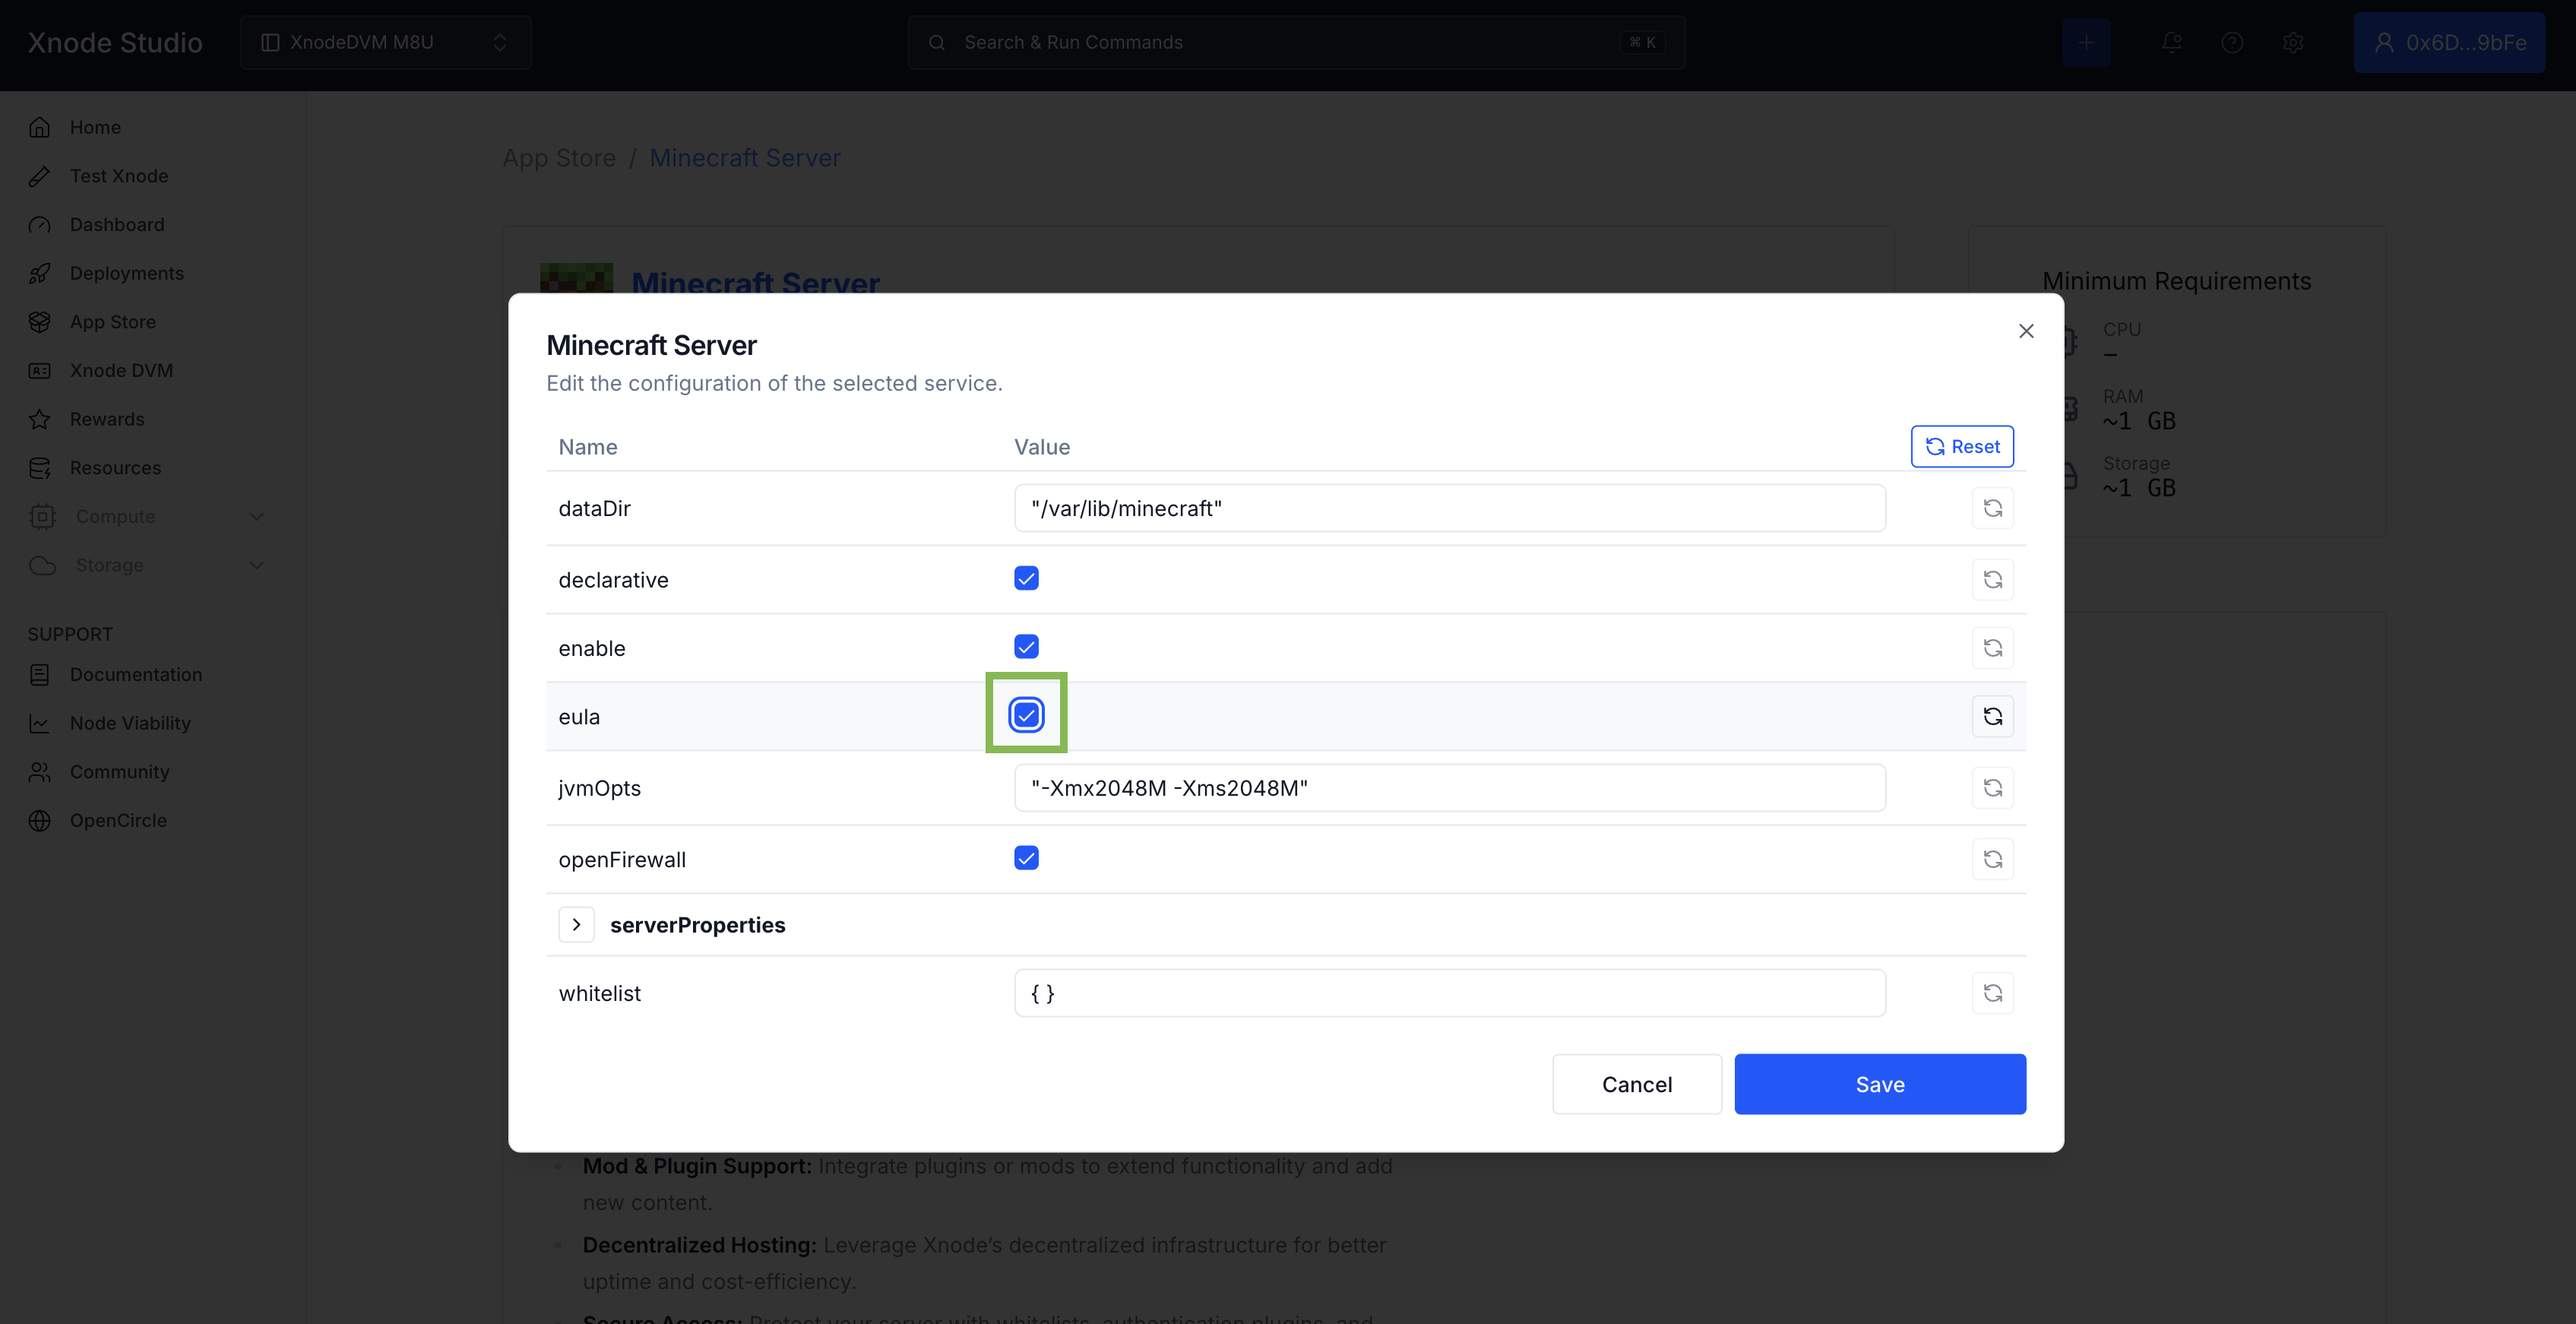
Task: Click the enable row reset icon
Action: click(1992, 648)
